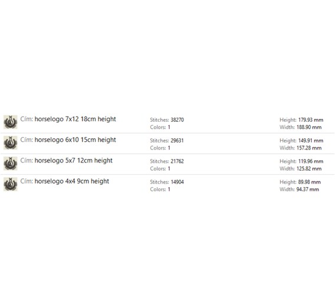Click the horselogo 4x4 thumbnail icon
Screen dimensions: 336x302
tap(10, 184)
